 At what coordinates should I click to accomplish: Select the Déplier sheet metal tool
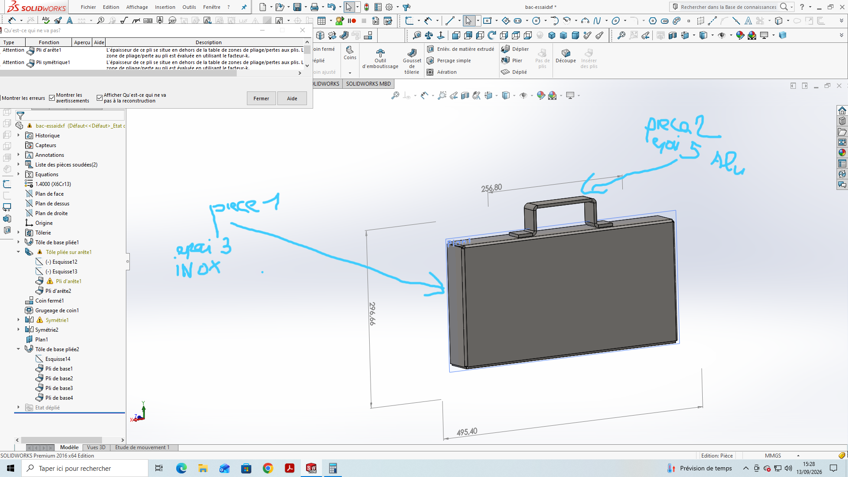click(x=515, y=49)
